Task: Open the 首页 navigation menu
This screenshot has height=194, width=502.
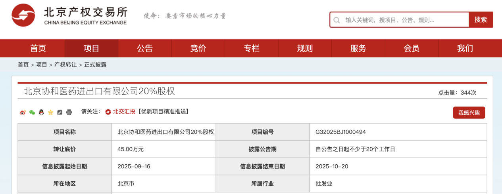Action: pos(38,48)
